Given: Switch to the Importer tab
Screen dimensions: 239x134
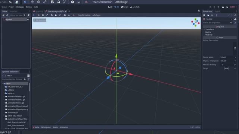Looking at the screenshot, I should point(13,11).
